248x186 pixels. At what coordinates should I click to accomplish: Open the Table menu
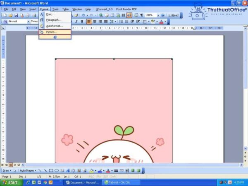click(x=65, y=10)
